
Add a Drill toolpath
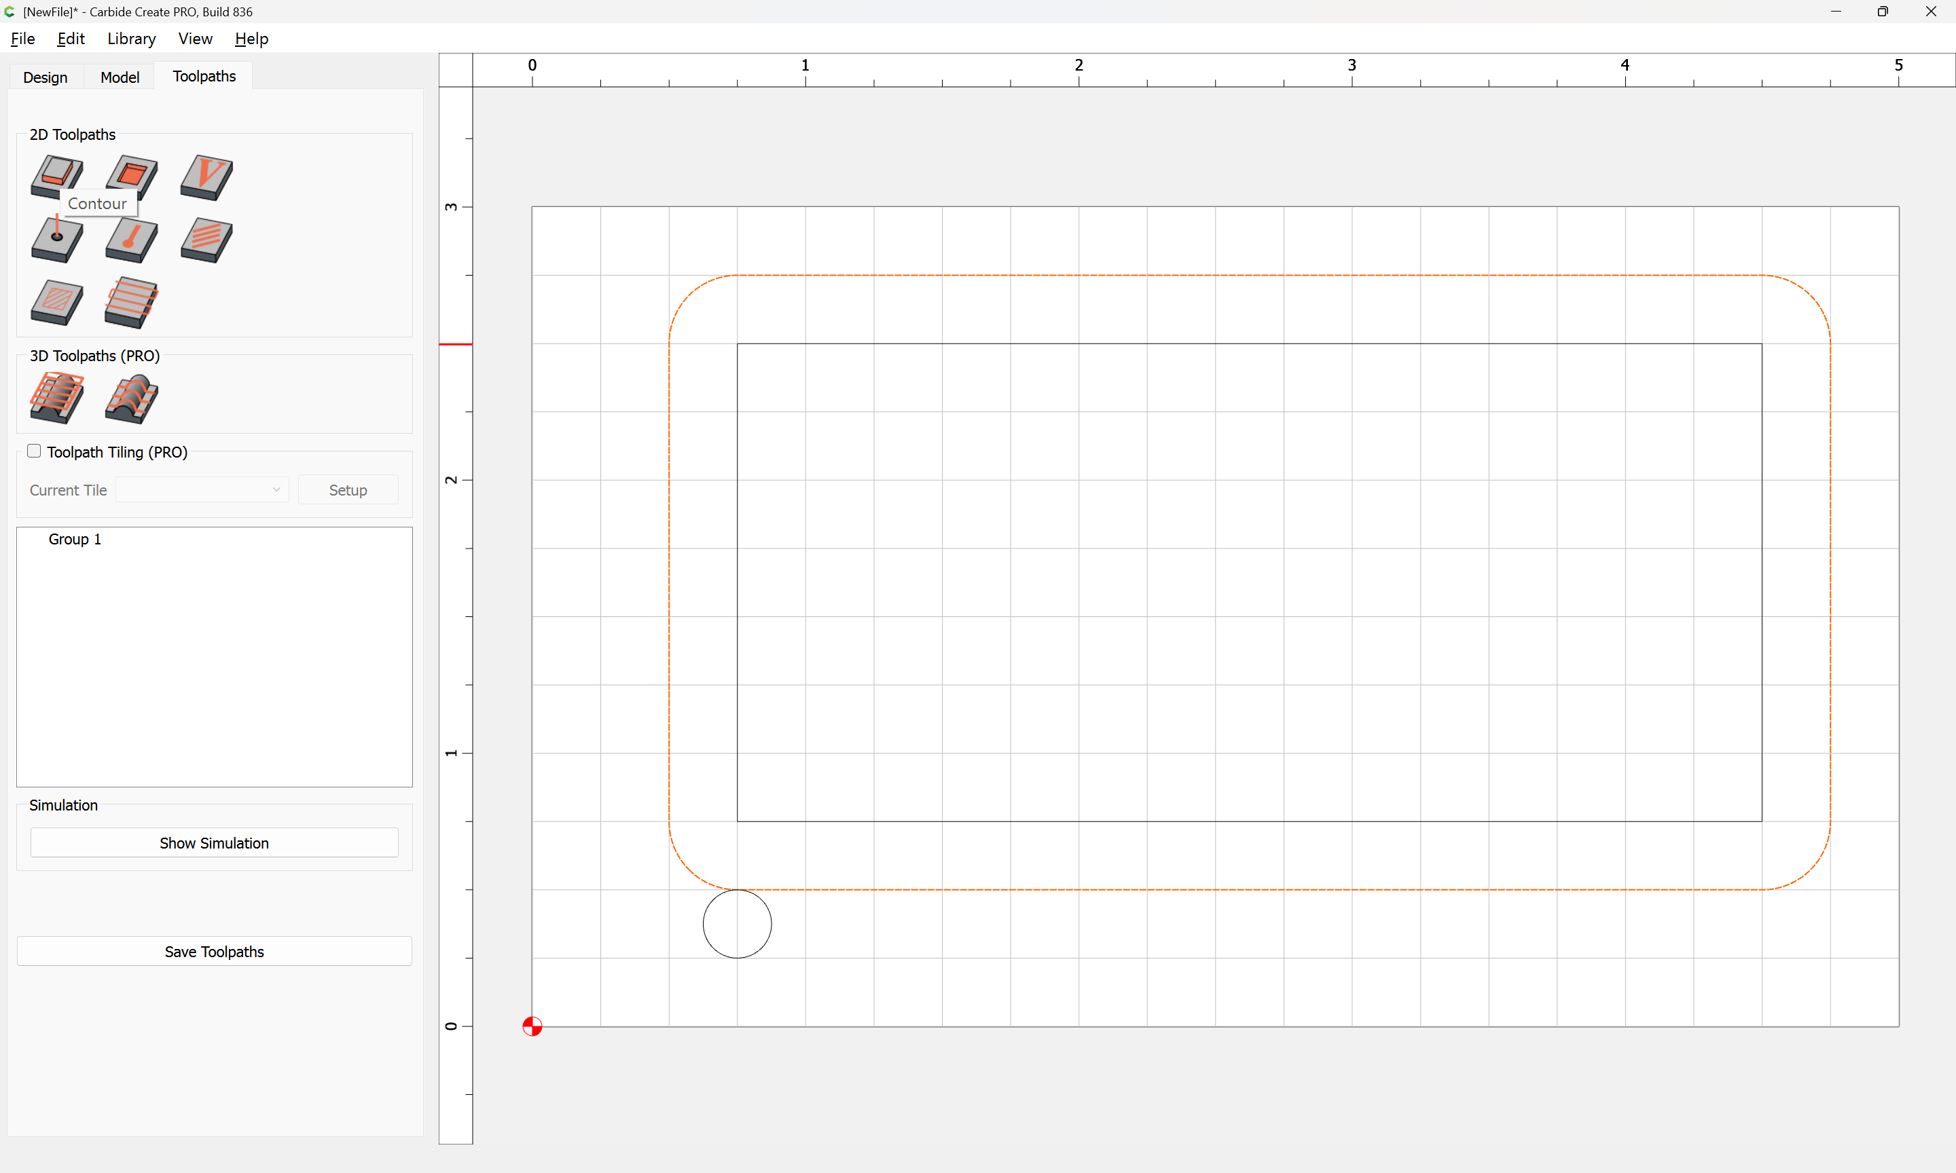pos(56,240)
